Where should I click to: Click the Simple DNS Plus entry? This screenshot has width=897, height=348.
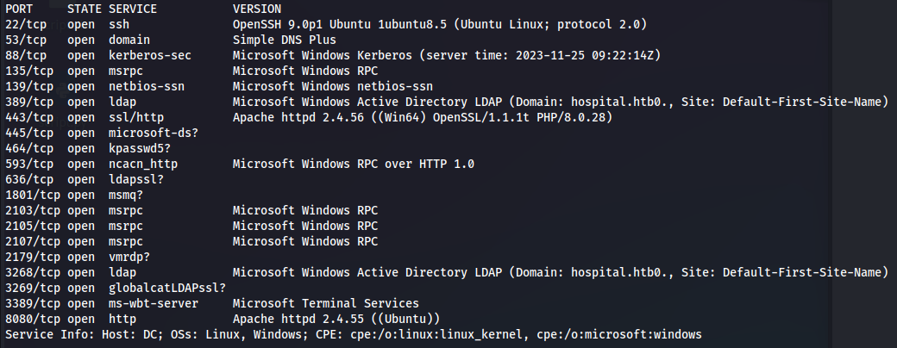coord(285,40)
